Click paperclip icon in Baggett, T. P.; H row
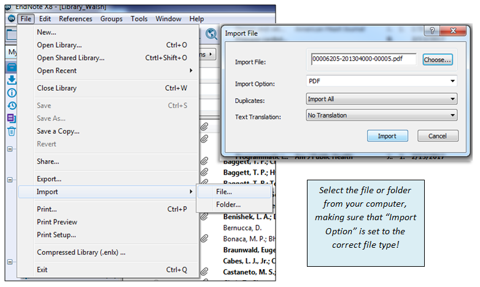Viewport: 480px width, 287px height. tap(204, 172)
